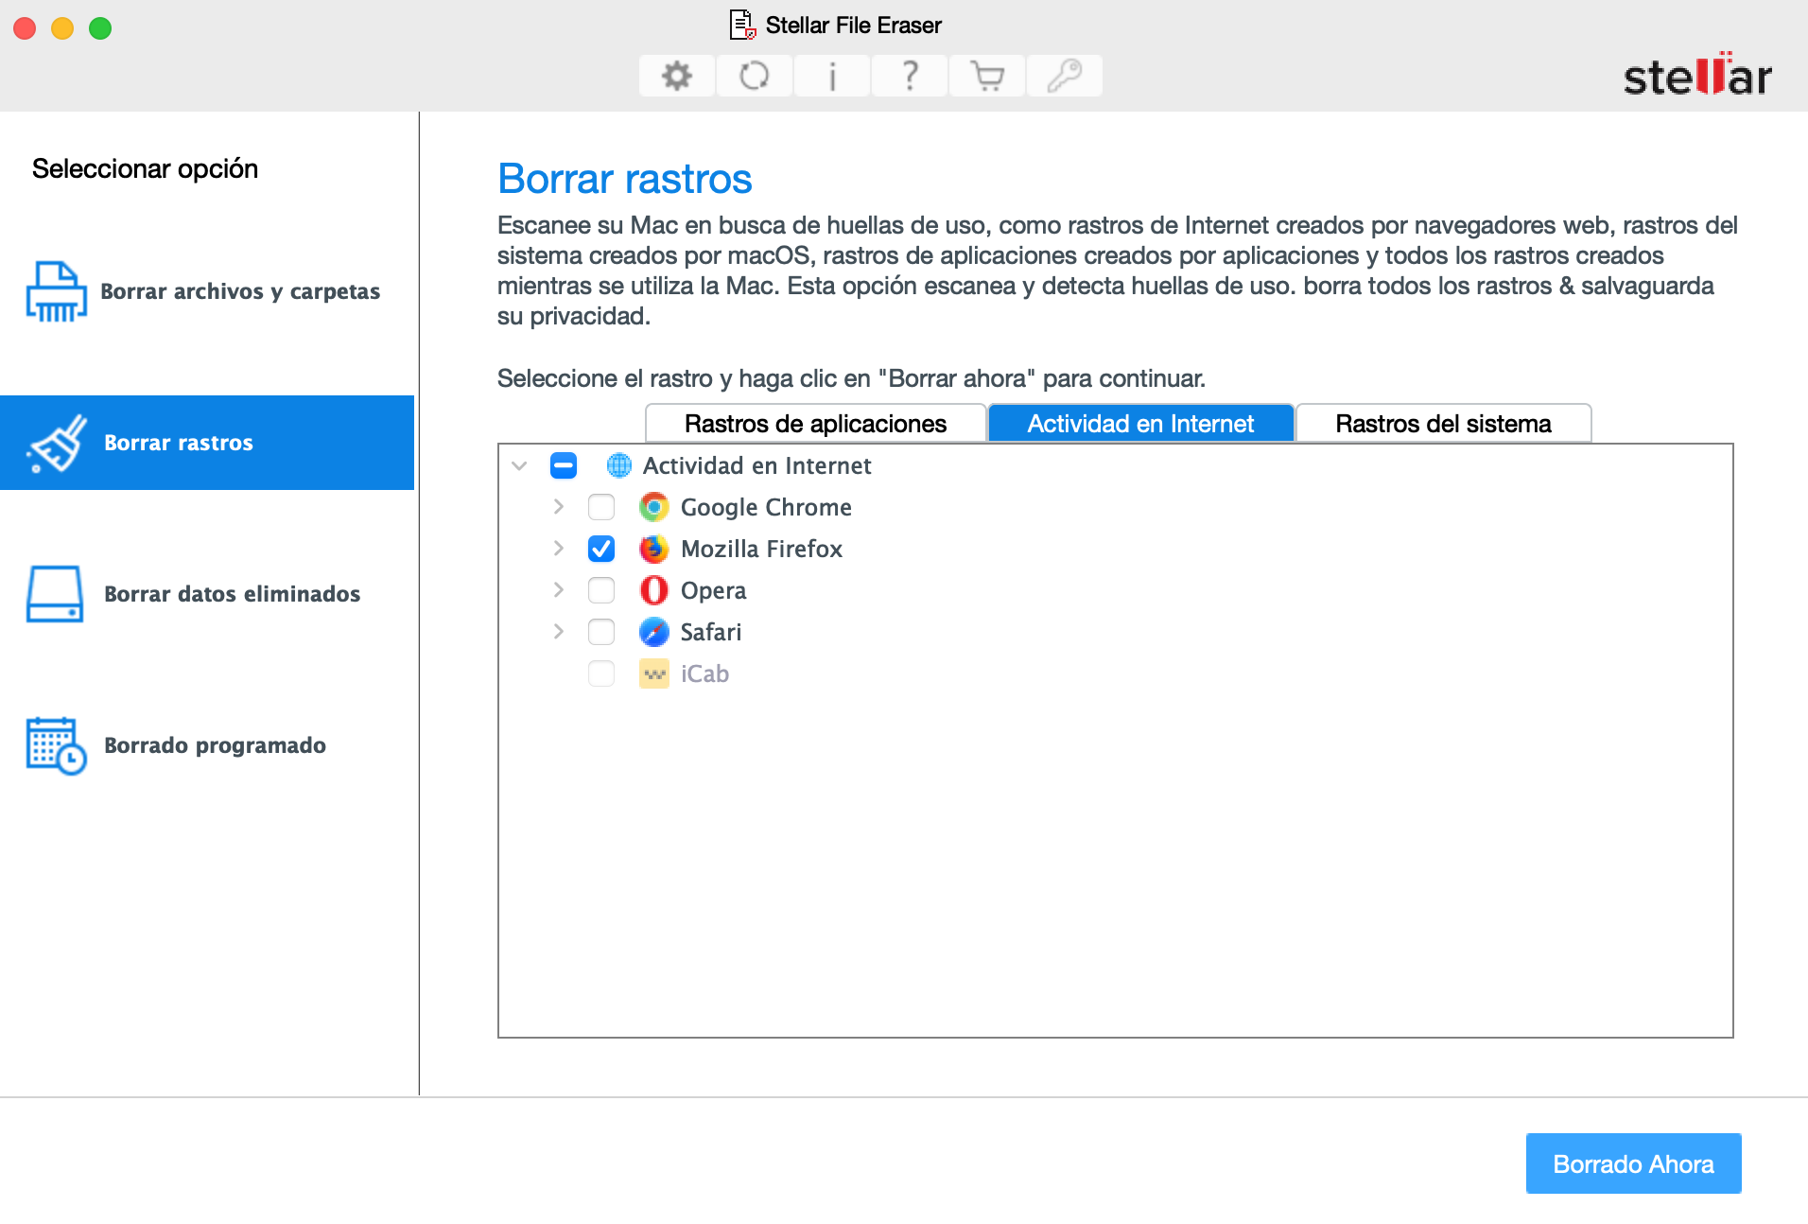
Task: Click the Actividad en Internet tree label
Action: click(x=756, y=465)
